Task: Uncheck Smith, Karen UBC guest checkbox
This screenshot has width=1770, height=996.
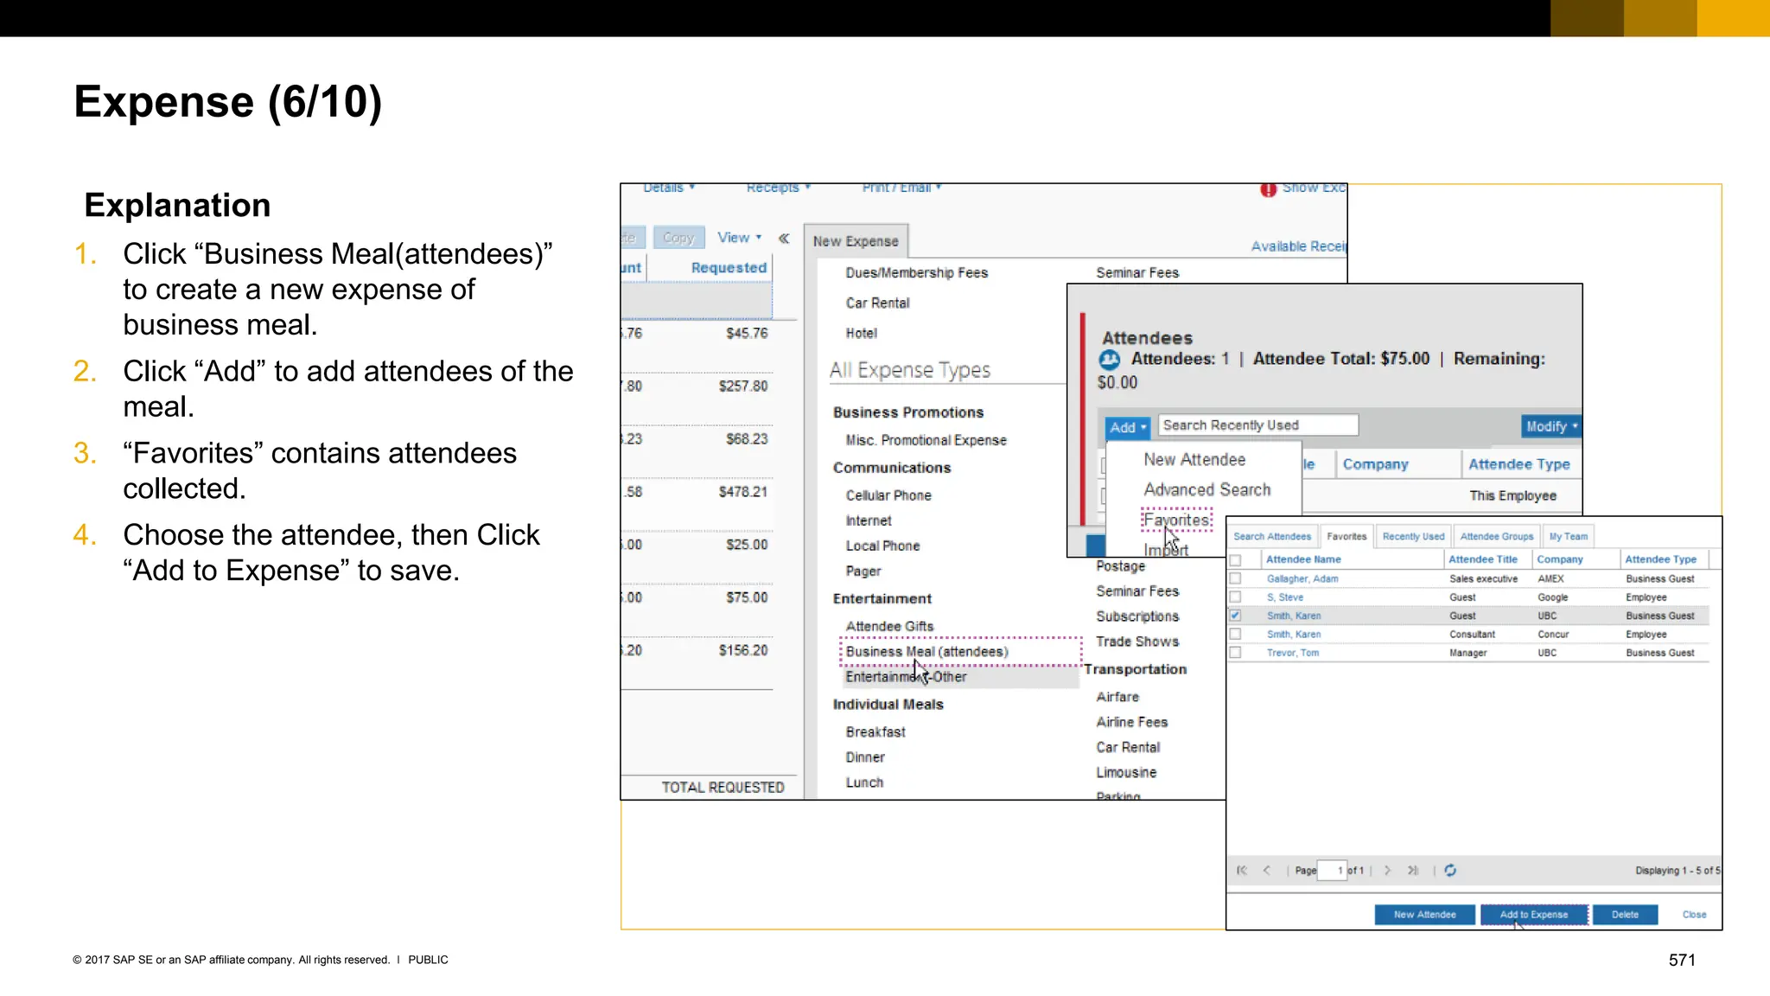Action: (x=1235, y=616)
